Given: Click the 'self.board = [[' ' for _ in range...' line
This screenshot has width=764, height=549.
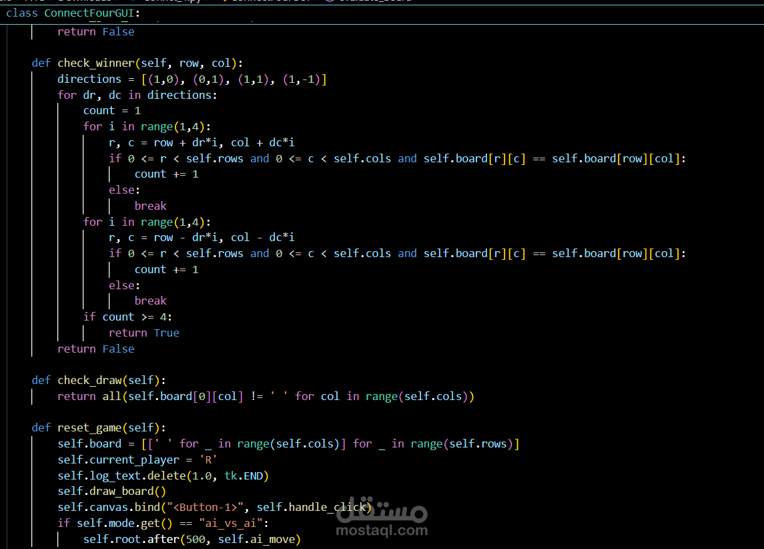Looking at the screenshot, I should tap(288, 443).
